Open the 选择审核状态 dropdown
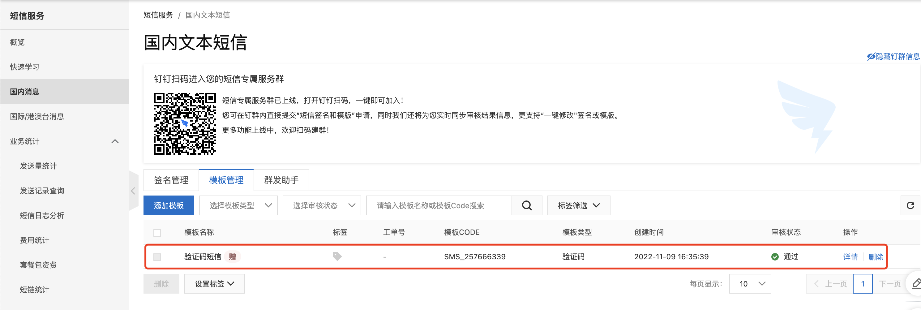 (x=321, y=205)
